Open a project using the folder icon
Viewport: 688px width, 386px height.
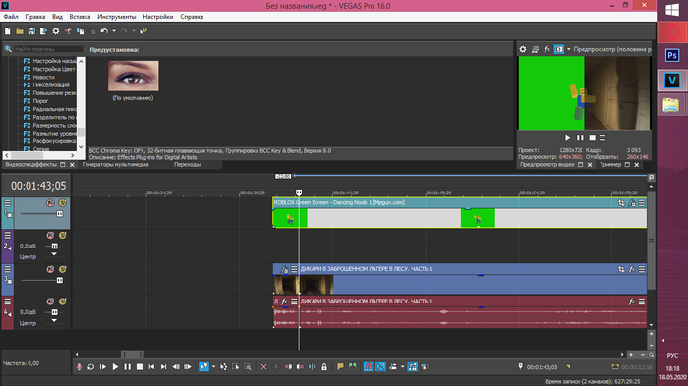pos(20,31)
